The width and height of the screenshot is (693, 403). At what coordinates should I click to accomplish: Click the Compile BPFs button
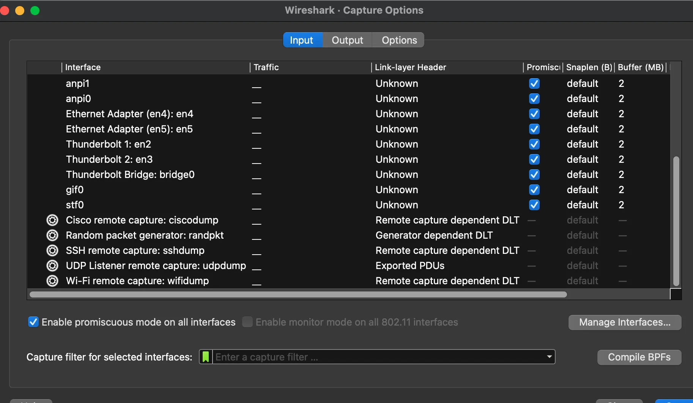click(639, 357)
